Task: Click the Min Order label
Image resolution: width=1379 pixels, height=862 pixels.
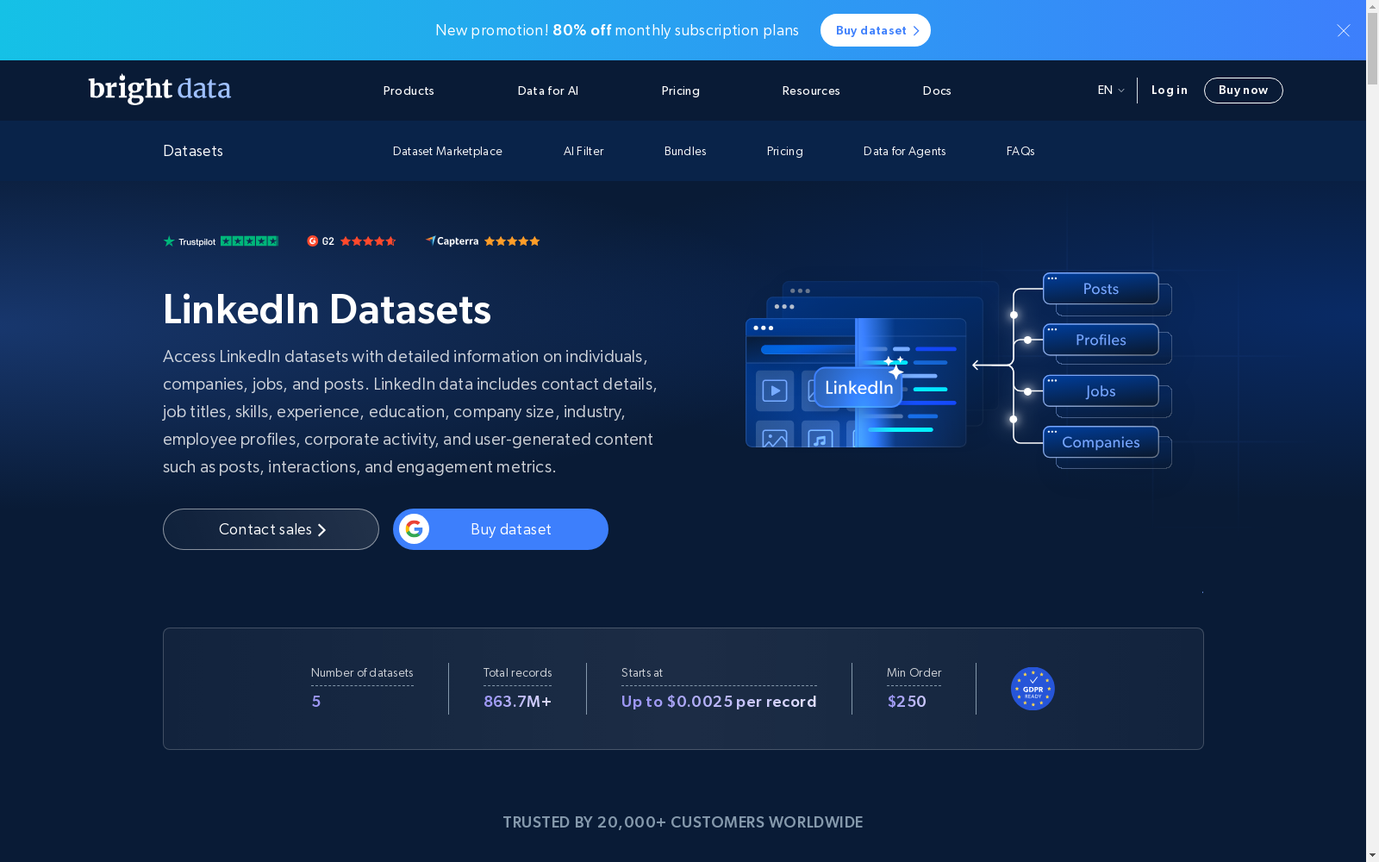Action: [x=914, y=672]
